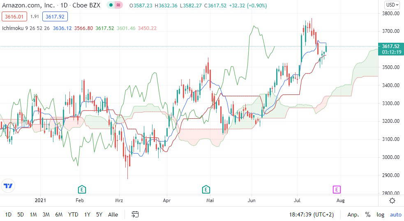Open the purple upcoming earnings marker

[x=337, y=190]
